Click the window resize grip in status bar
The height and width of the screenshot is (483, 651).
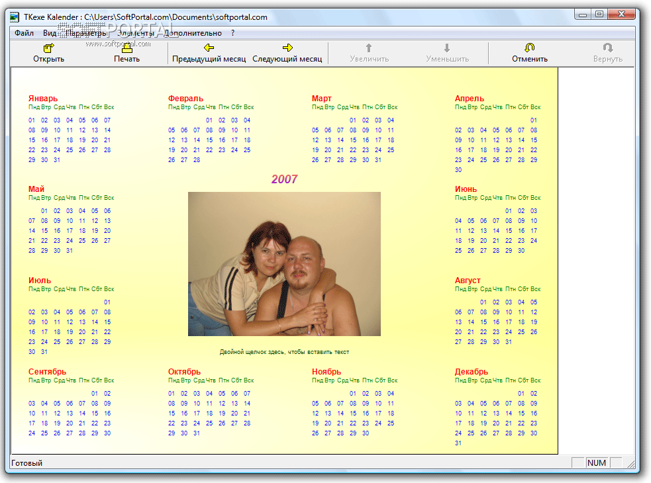(630, 464)
